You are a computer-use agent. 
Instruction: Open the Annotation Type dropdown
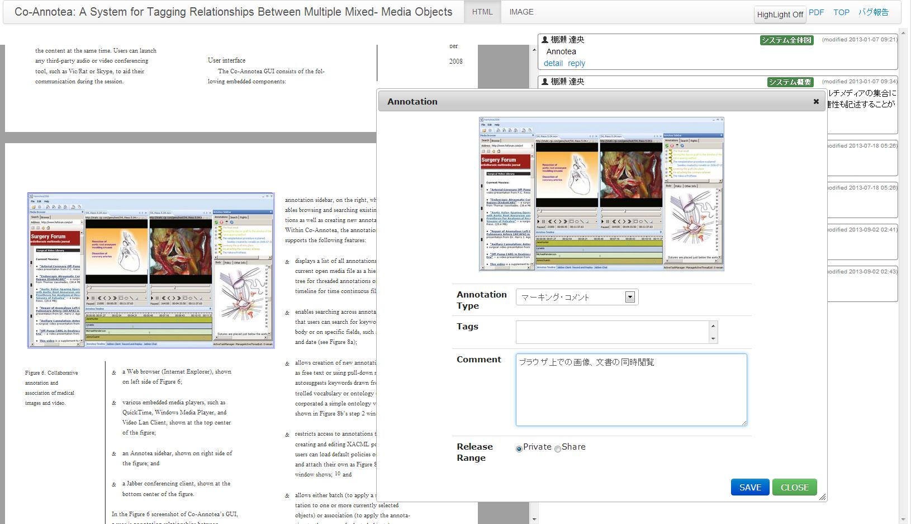(x=577, y=297)
